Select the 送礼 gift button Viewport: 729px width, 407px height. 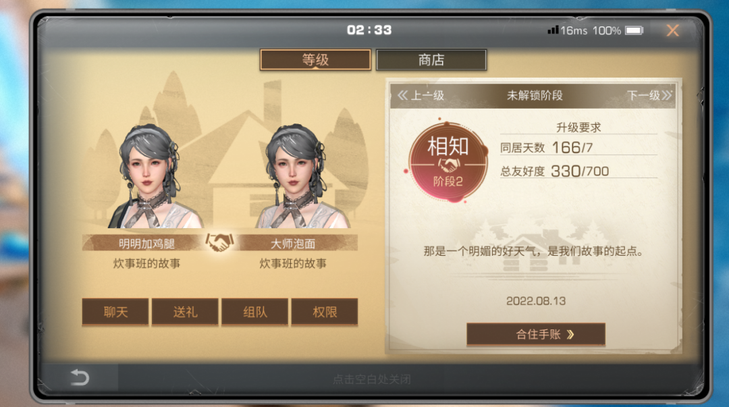(185, 312)
